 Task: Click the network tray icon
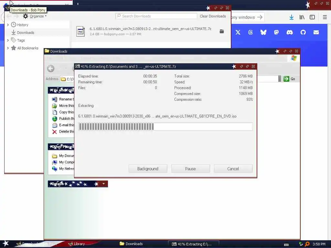pos(301,244)
